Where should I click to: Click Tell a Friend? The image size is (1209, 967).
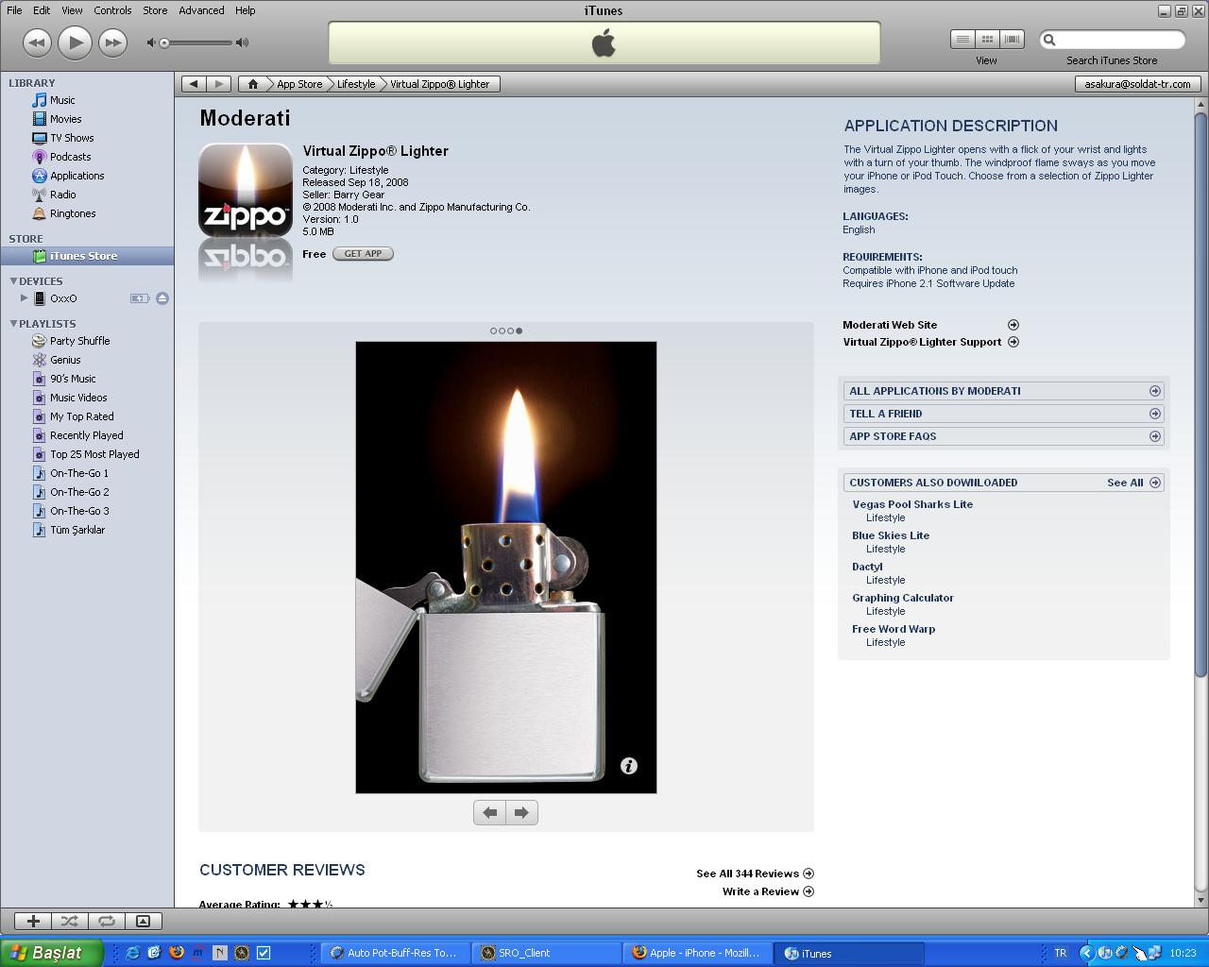(1003, 414)
